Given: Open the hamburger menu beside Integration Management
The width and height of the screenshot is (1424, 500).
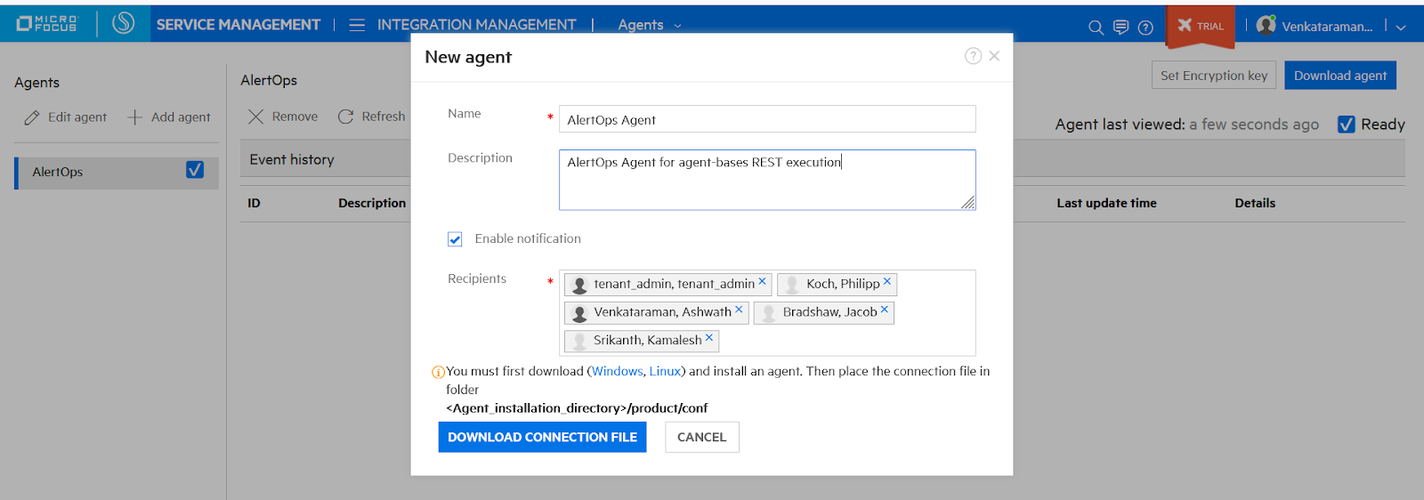Looking at the screenshot, I should pos(357,25).
